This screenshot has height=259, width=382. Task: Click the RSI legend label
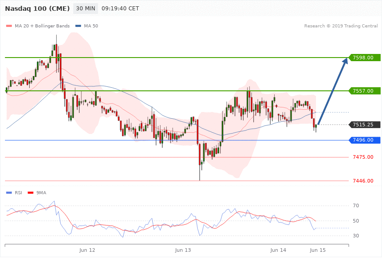18,193
